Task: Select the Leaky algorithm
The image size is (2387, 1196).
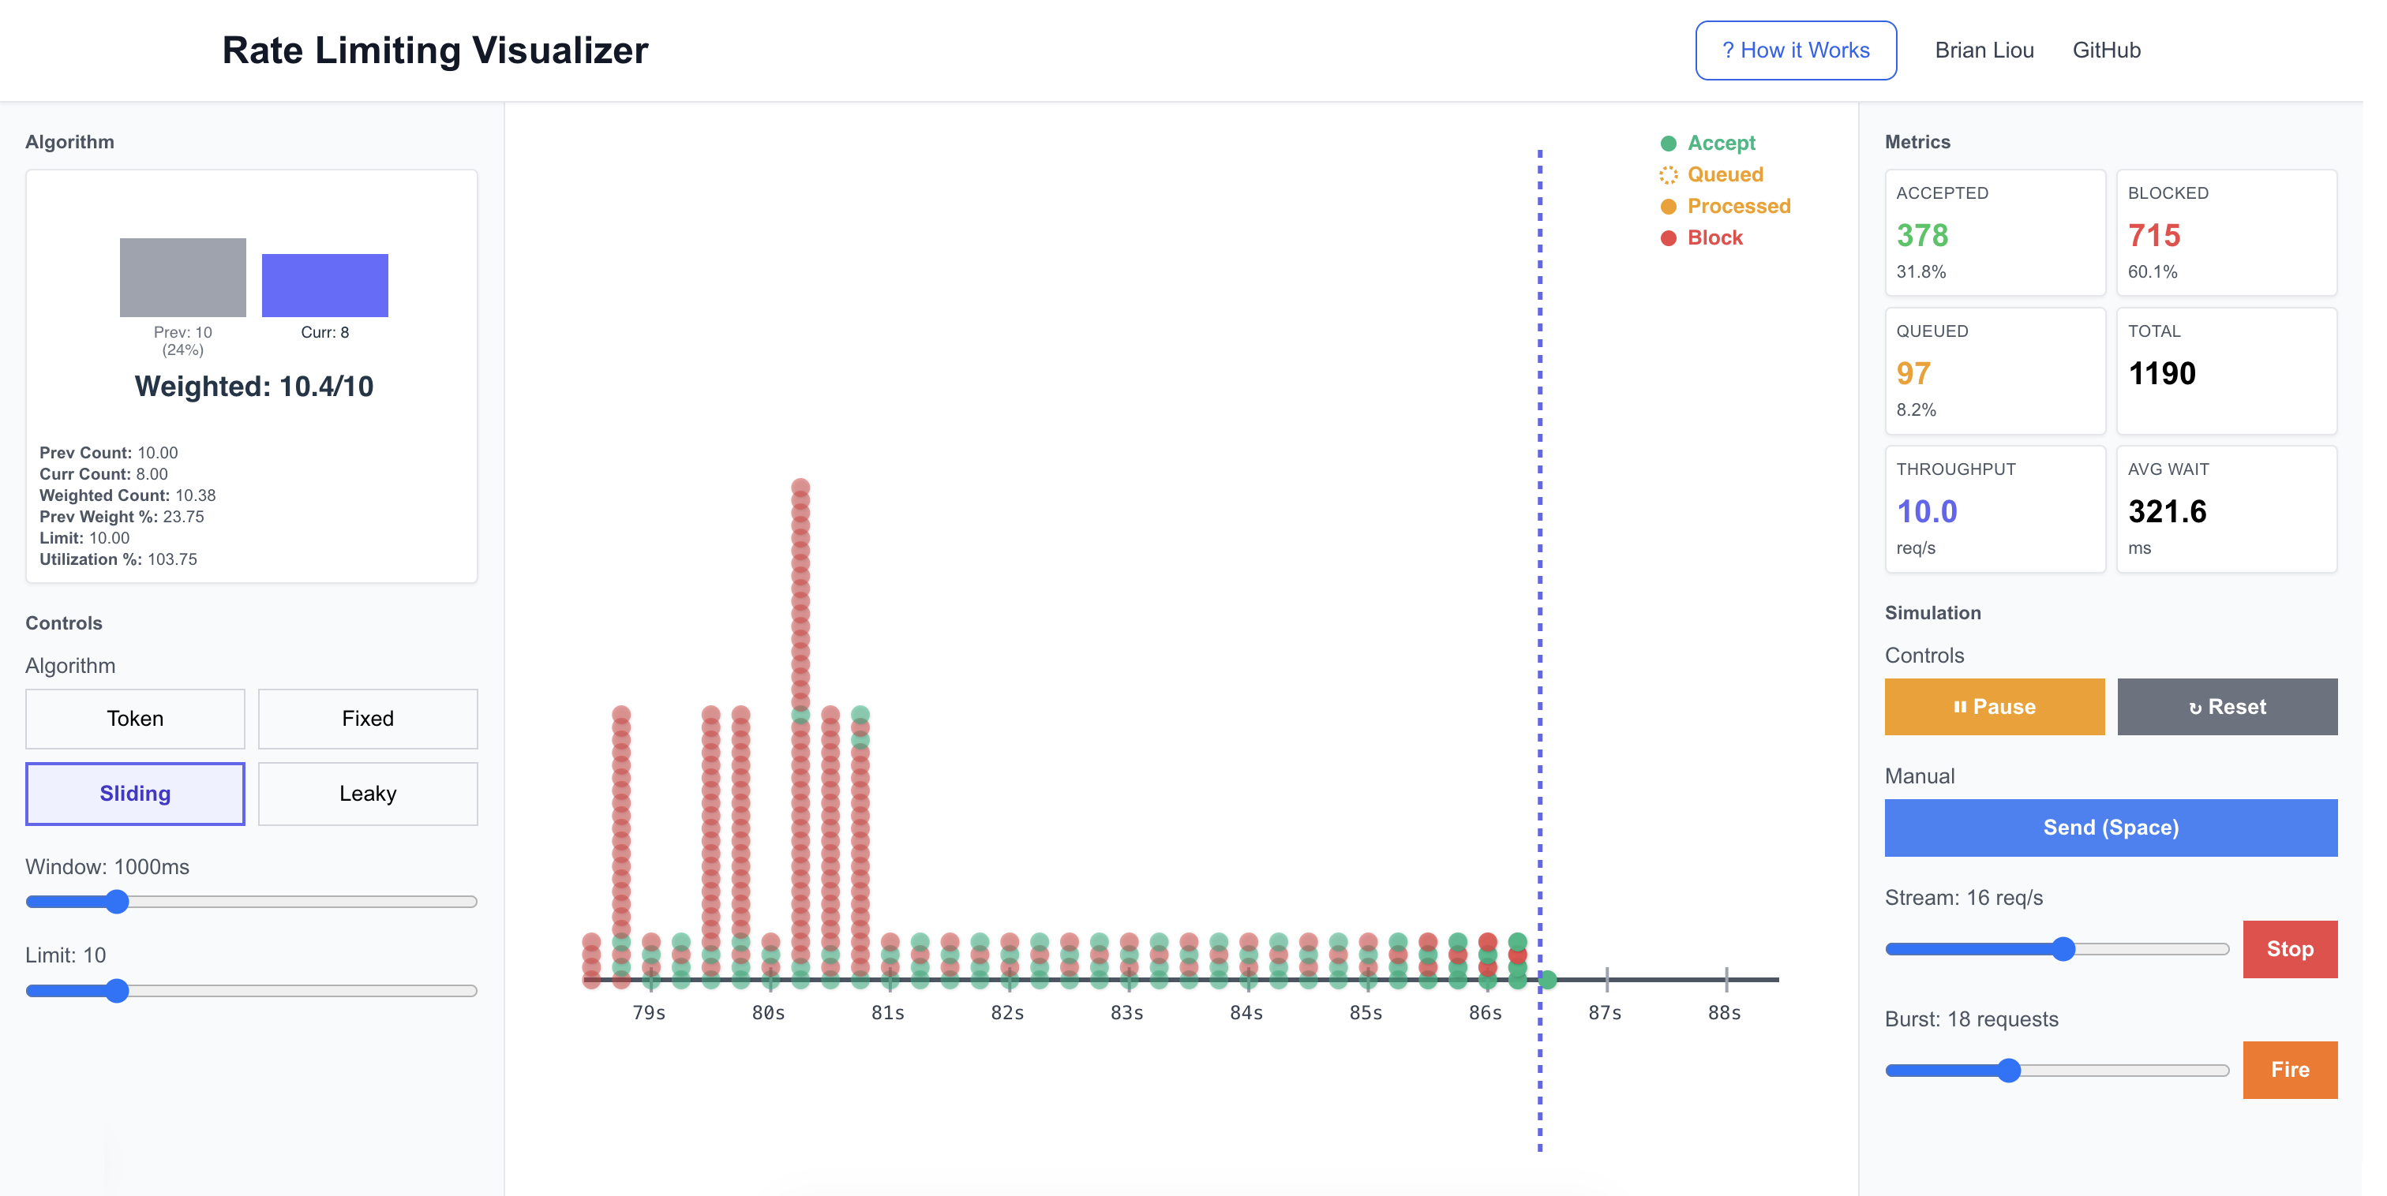Action: [367, 793]
